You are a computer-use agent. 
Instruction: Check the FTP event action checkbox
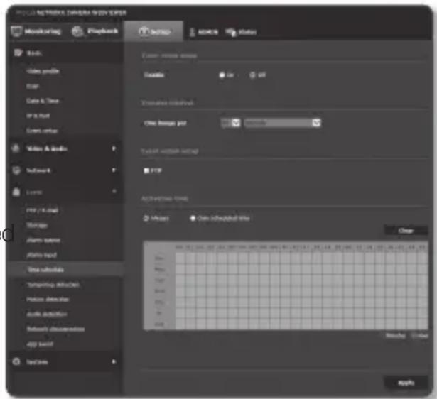(x=146, y=170)
